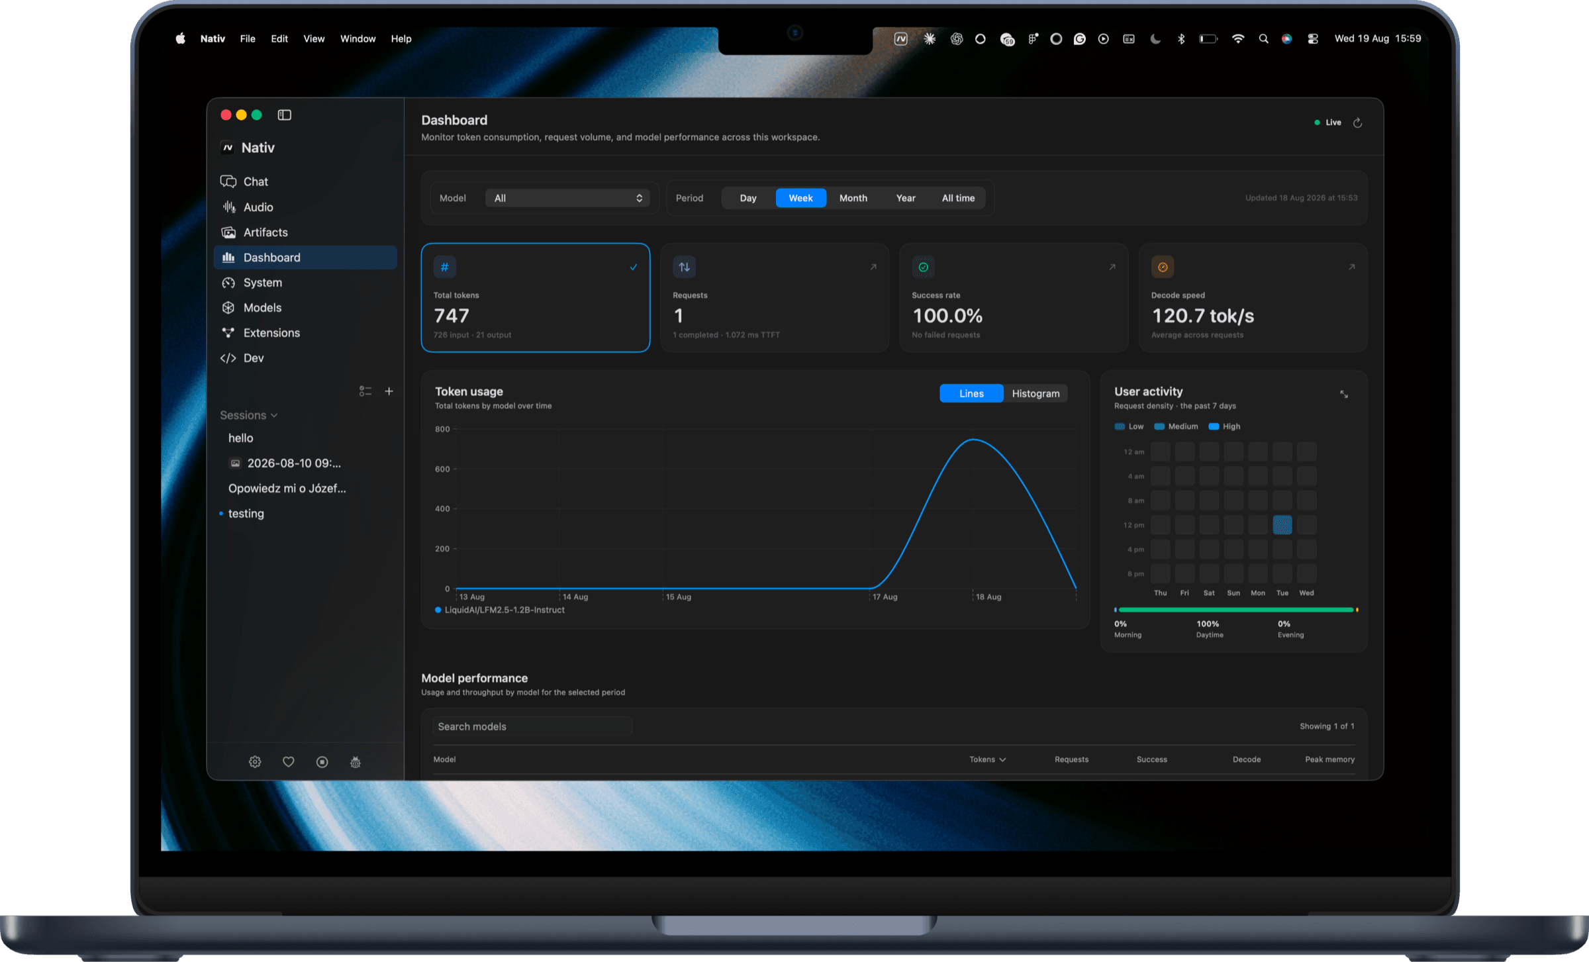Collapse the Sessions list
Viewport: 1589px width, 962px height.
tap(249, 415)
